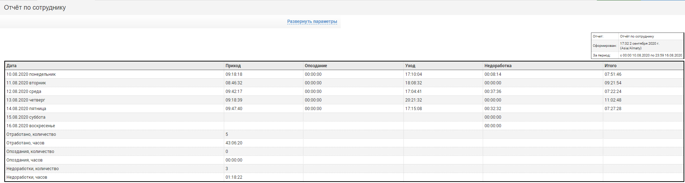Viewport: 685px width, 183px height.
Task: Select Friday's total 07:27:28 cell
Action: [x=613, y=109]
